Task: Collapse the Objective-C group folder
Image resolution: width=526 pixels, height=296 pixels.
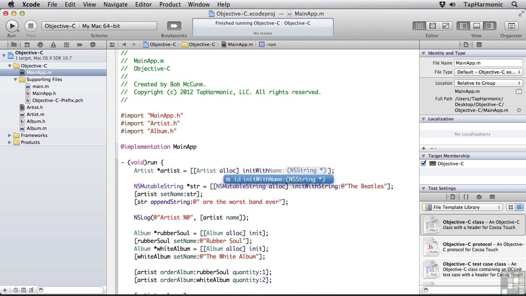Action: click(10, 66)
